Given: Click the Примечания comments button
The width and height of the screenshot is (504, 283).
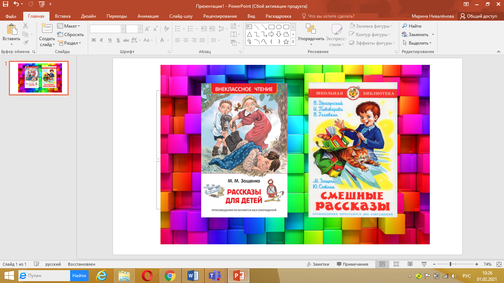Looking at the screenshot, I should tap(352, 264).
